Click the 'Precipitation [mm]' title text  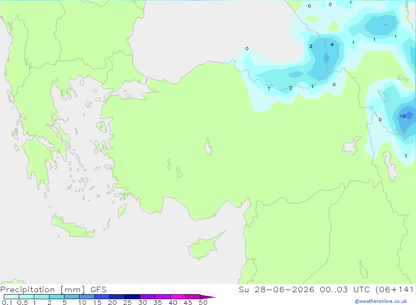click(x=42, y=290)
